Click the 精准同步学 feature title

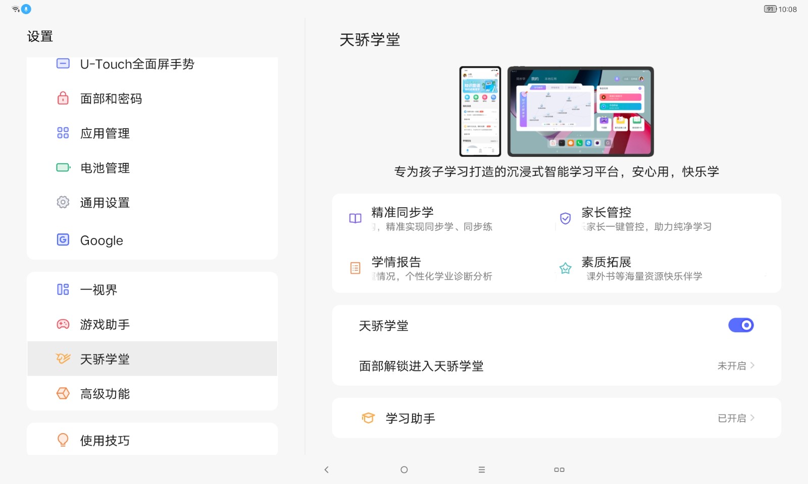tap(402, 212)
